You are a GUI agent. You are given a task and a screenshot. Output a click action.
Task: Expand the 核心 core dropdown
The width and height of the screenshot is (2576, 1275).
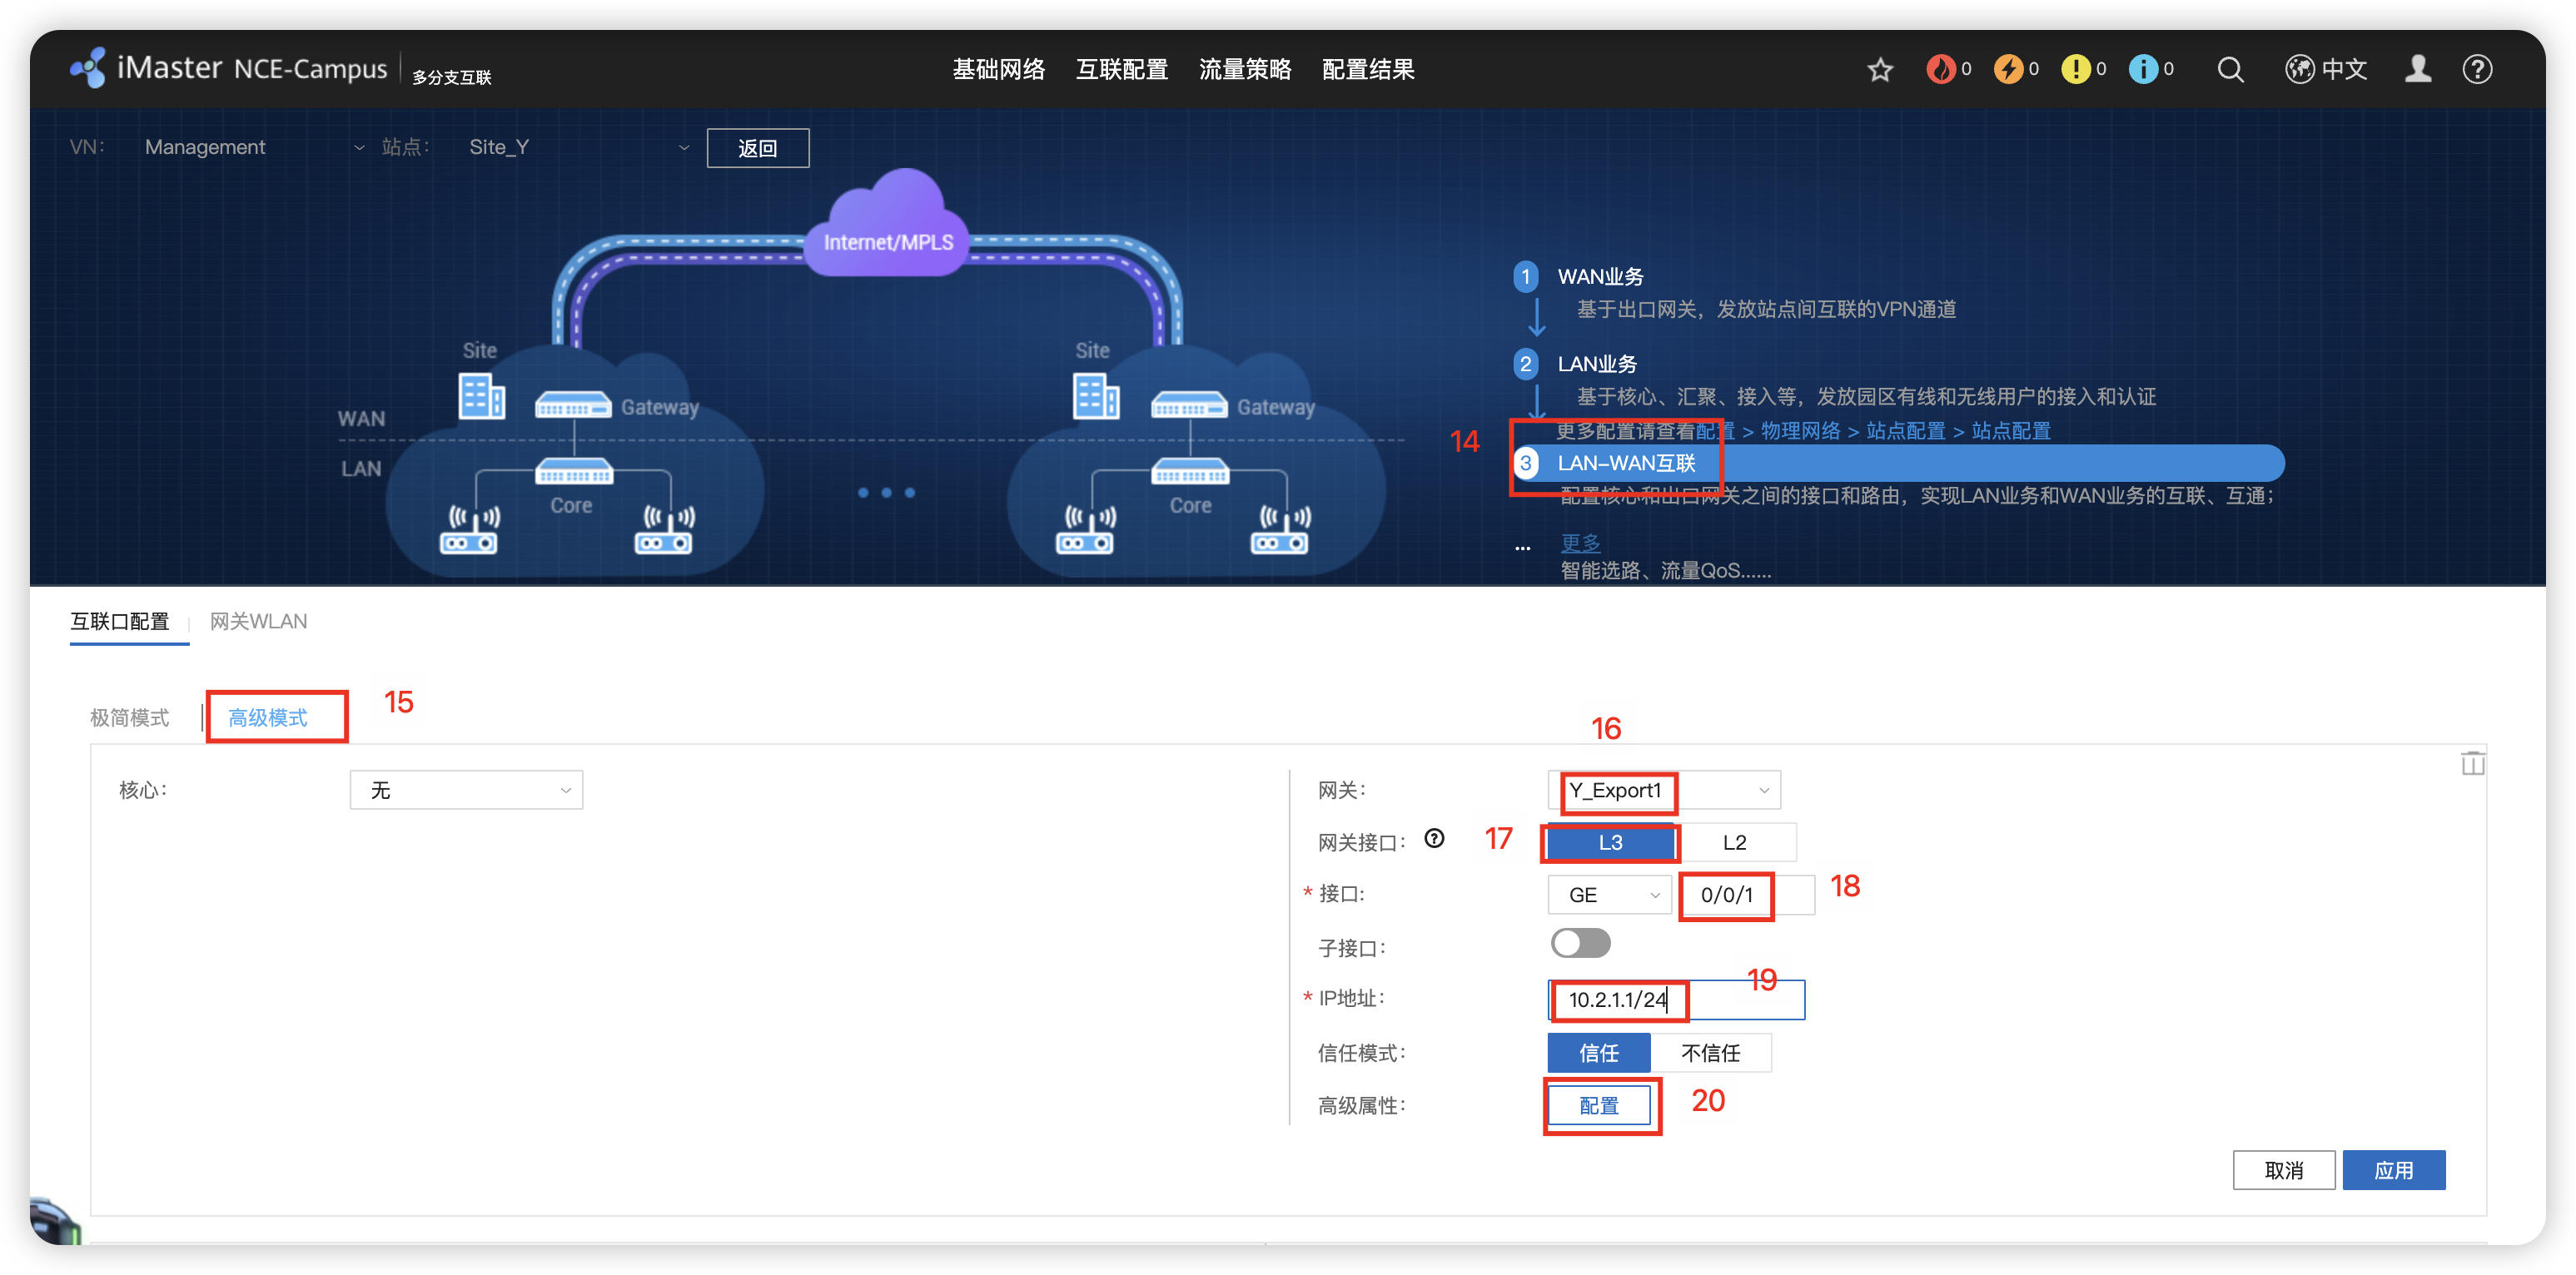point(466,791)
